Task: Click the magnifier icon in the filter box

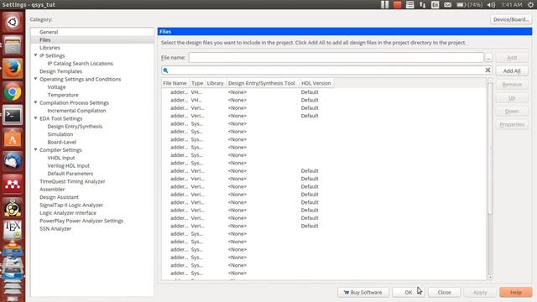Action: pos(166,70)
